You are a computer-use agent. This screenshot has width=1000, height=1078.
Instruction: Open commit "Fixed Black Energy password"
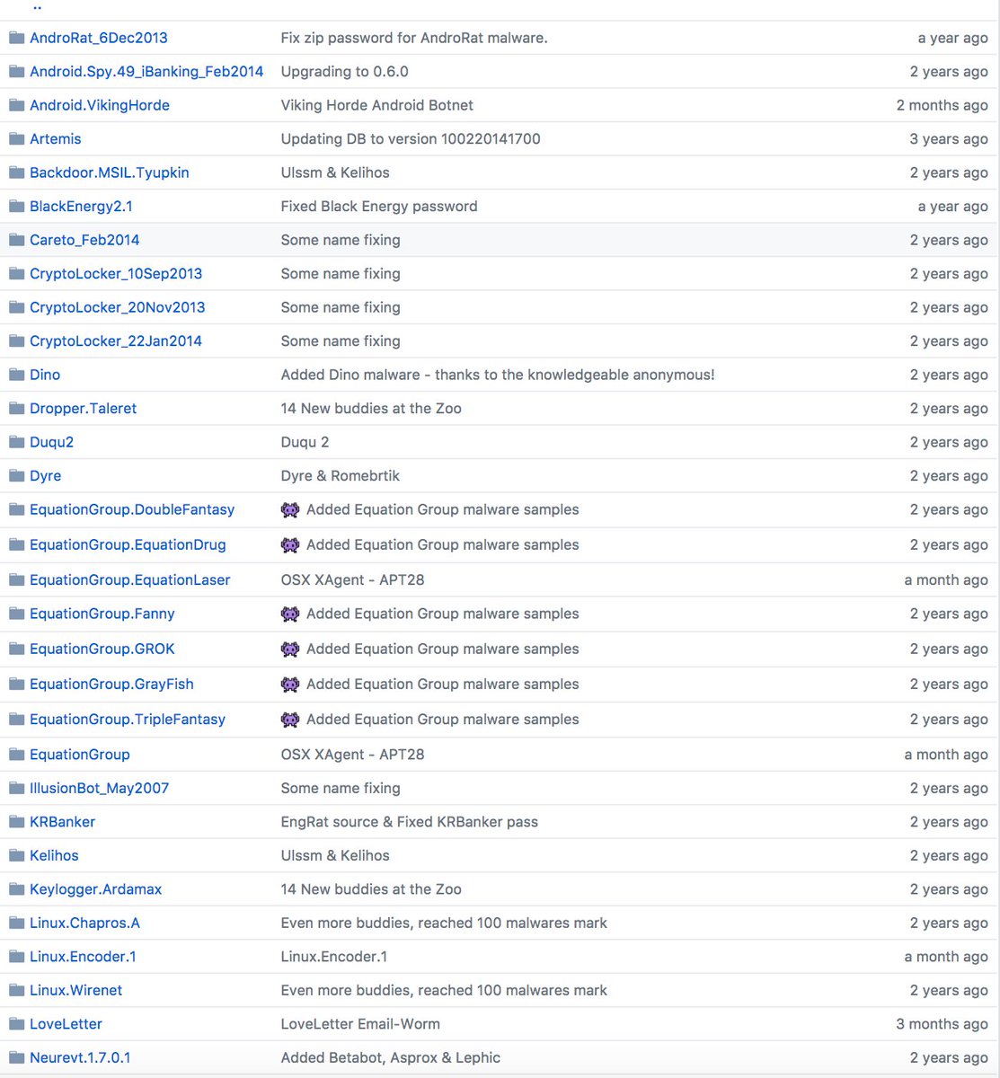click(379, 206)
